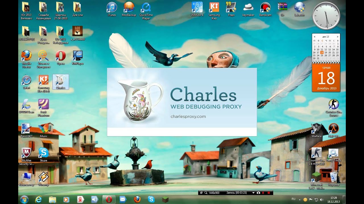Select the Minecraft 1.7.2 desktop shortcut
The width and height of the screenshot is (364, 204).
point(317,181)
